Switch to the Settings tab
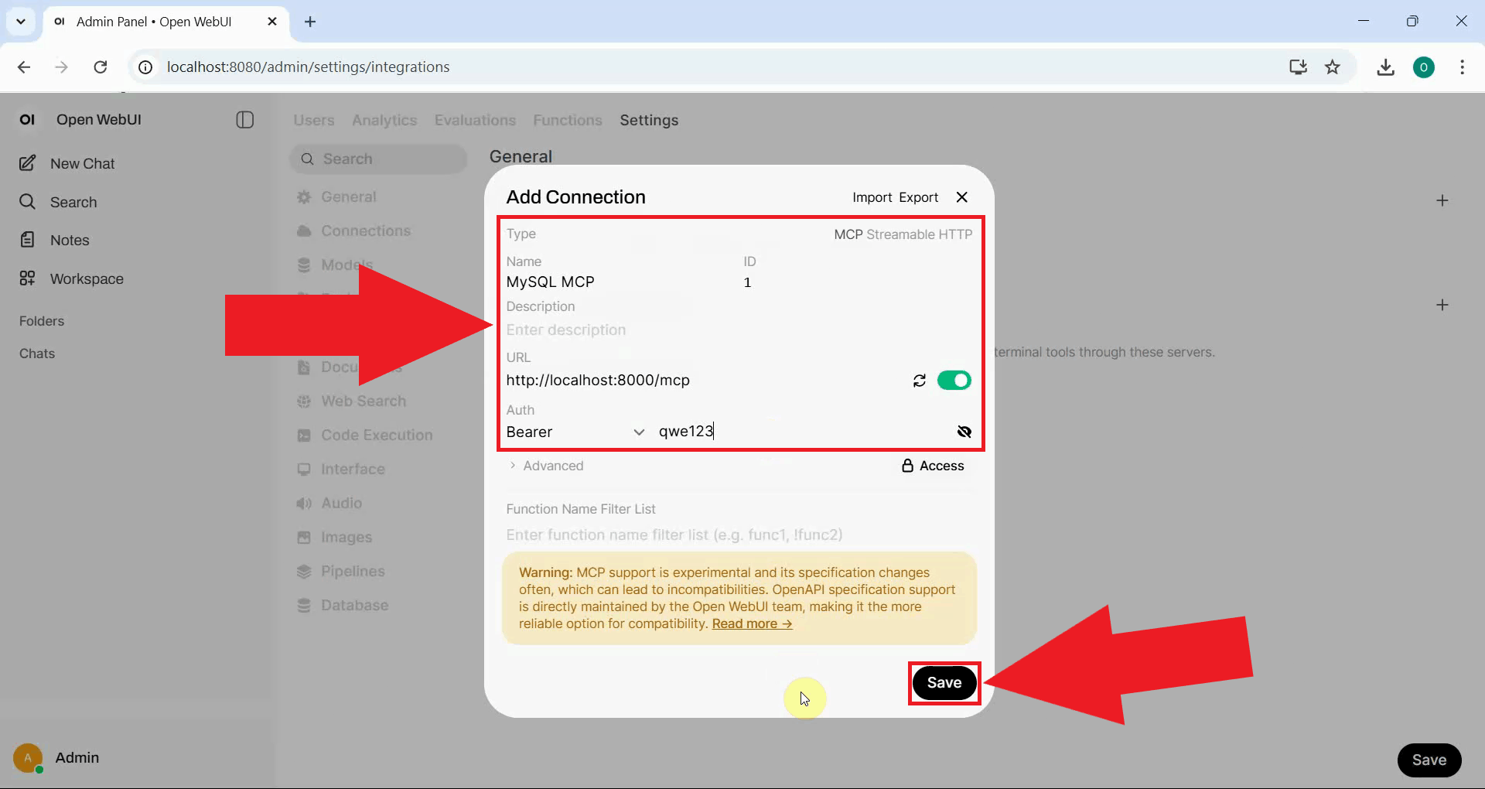 pyautogui.click(x=649, y=120)
